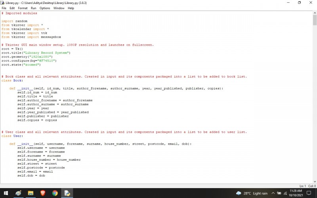Open the Options menu
317x198 pixels.
[x=45, y=8]
